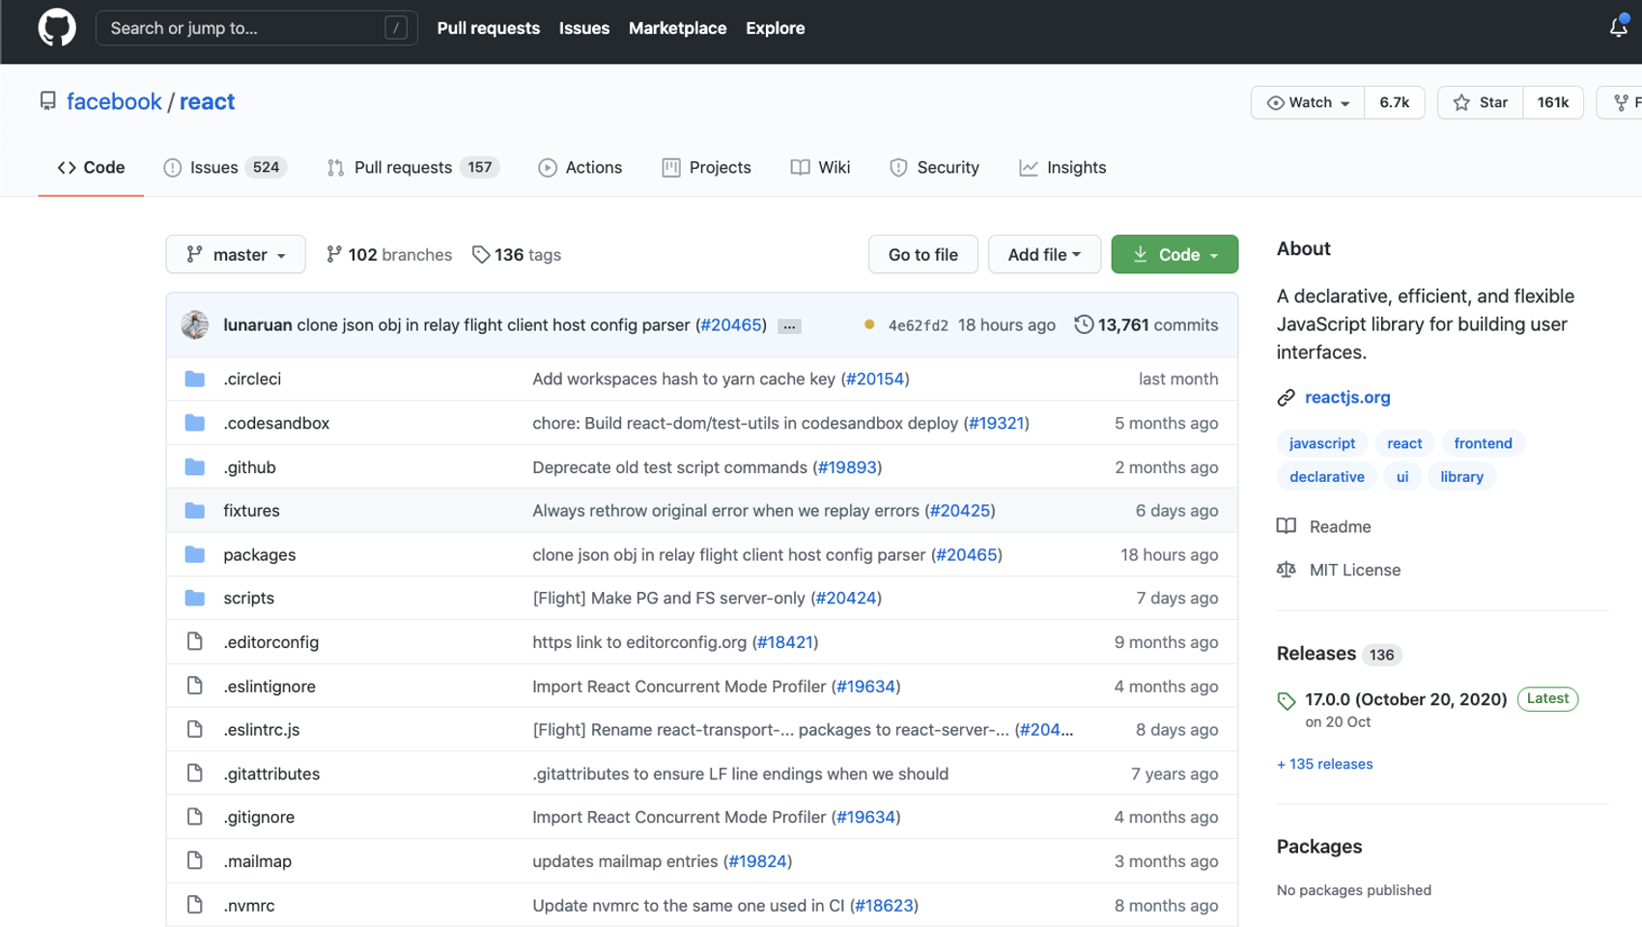Screen dimensions: 1642x927
Task: Click the .eslintignore file icon
Action: (x=195, y=686)
